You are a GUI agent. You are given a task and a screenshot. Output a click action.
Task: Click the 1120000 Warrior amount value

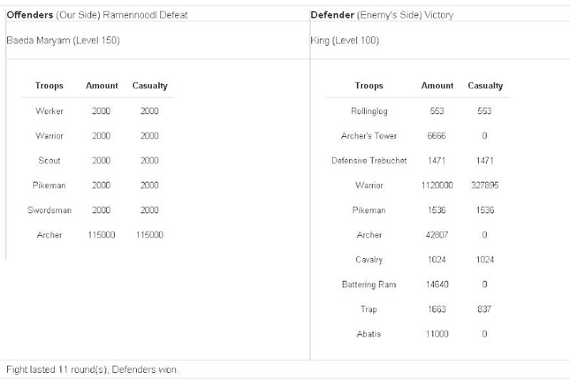pyautogui.click(x=437, y=185)
